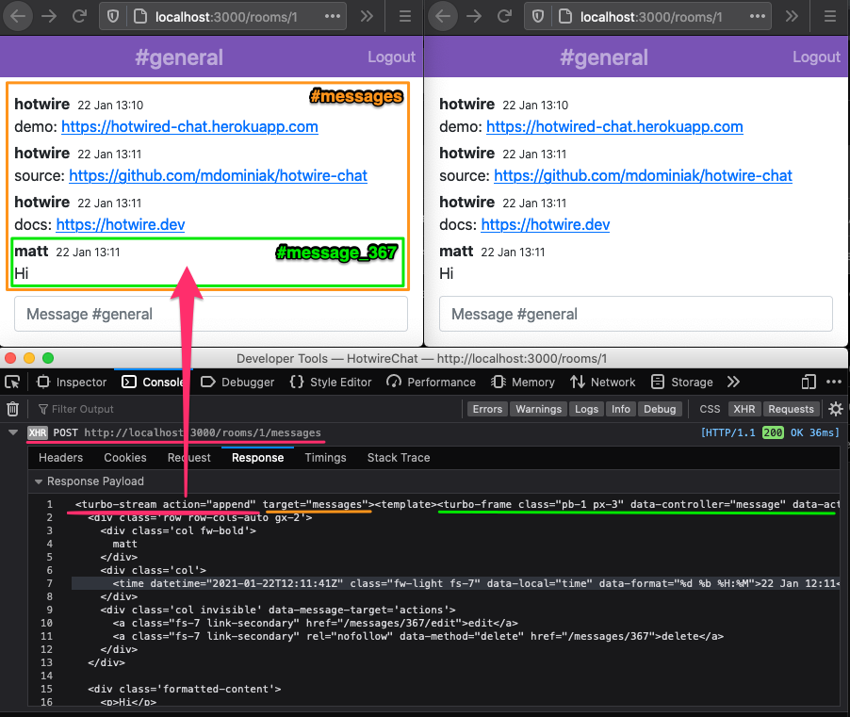Go back in the left browser window
Viewport: 850px width, 717px height.
[x=18, y=16]
